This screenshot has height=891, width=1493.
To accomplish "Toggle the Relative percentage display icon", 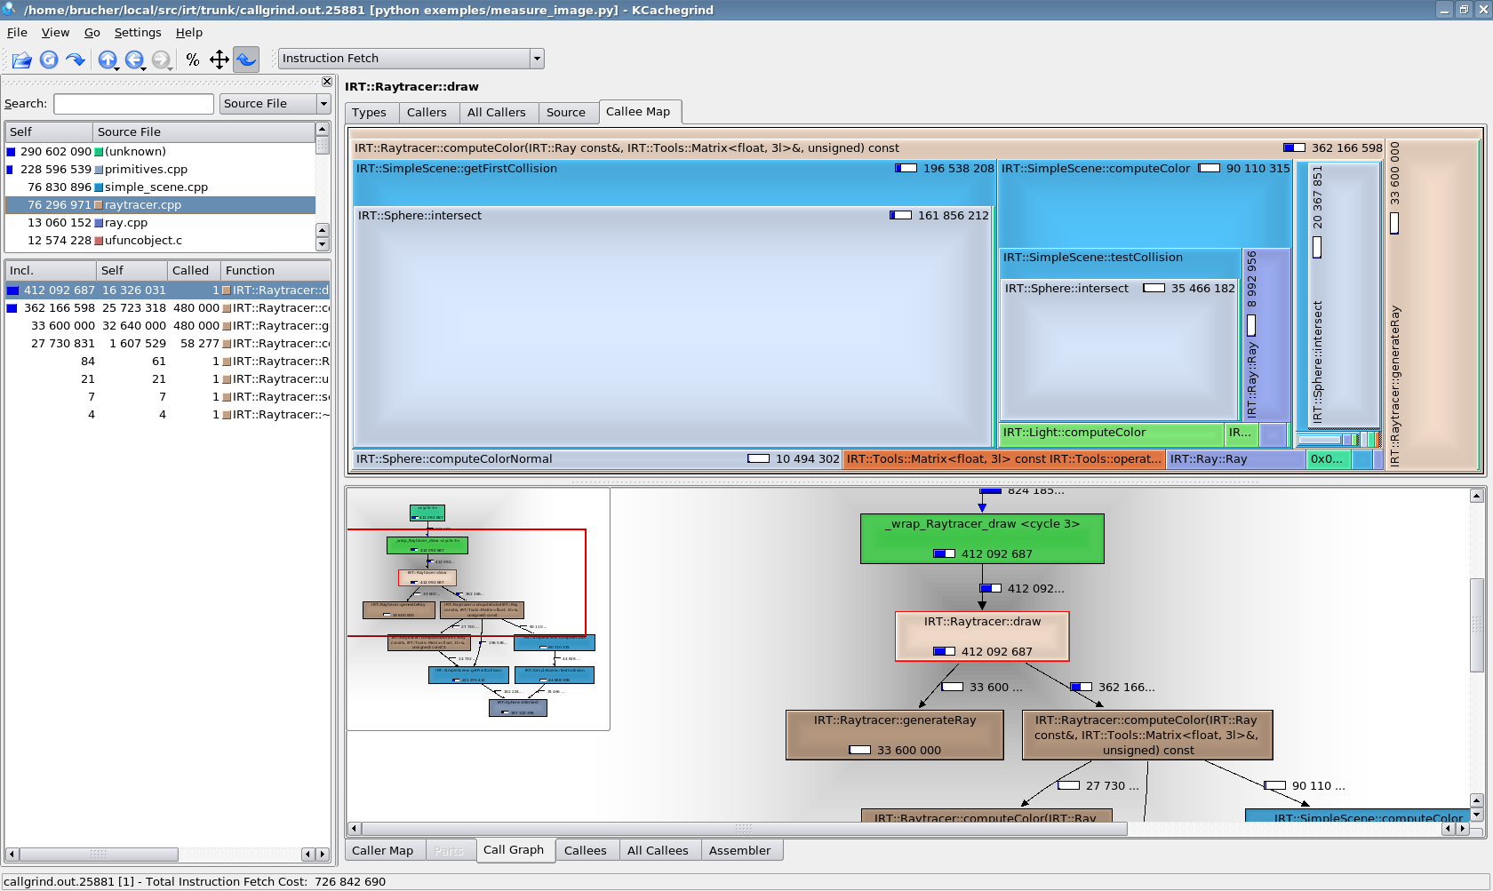I will 193,60.
